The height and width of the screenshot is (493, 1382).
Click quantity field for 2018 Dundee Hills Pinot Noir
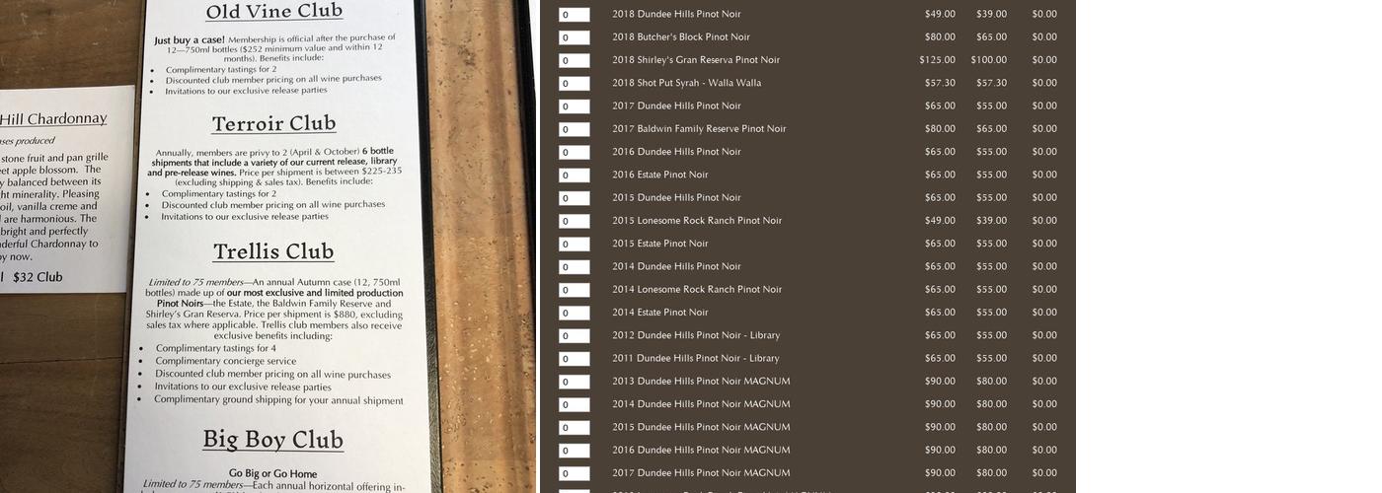[574, 15]
